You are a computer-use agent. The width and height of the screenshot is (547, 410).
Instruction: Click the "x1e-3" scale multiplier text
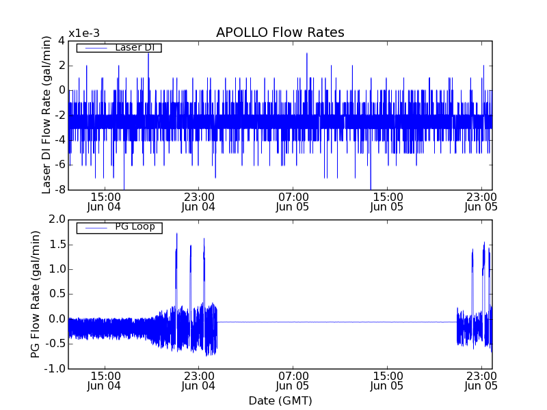point(83,34)
